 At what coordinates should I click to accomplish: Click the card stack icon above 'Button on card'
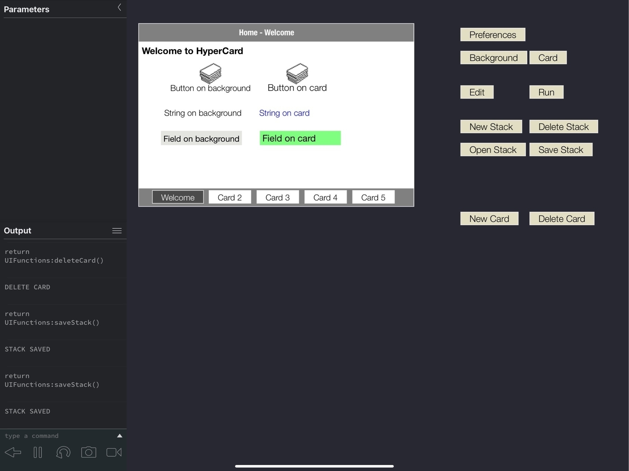click(x=297, y=73)
